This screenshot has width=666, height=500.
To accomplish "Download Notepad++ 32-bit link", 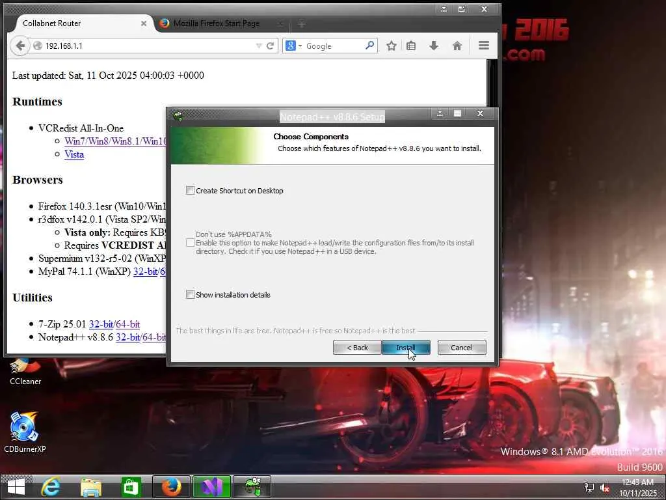I will (127, 337).
